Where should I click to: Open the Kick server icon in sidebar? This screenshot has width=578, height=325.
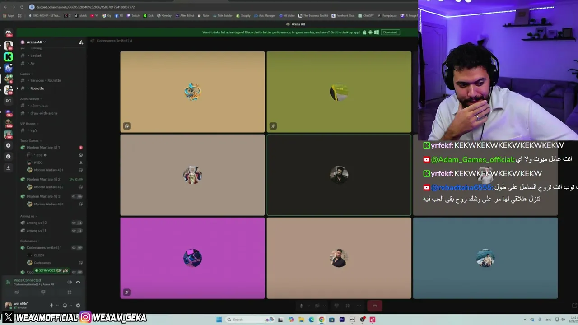[x=8, y=56]
